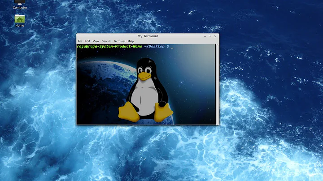Click the Computer label on the desktop

tap(20, 8)
